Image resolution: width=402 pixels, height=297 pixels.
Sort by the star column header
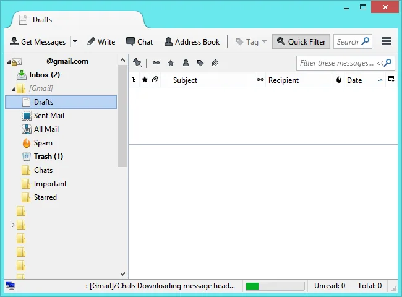tap(145, 80)
